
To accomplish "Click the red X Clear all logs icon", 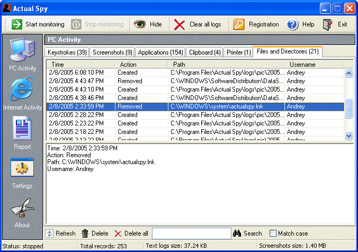I will click(x=180, y=24).
